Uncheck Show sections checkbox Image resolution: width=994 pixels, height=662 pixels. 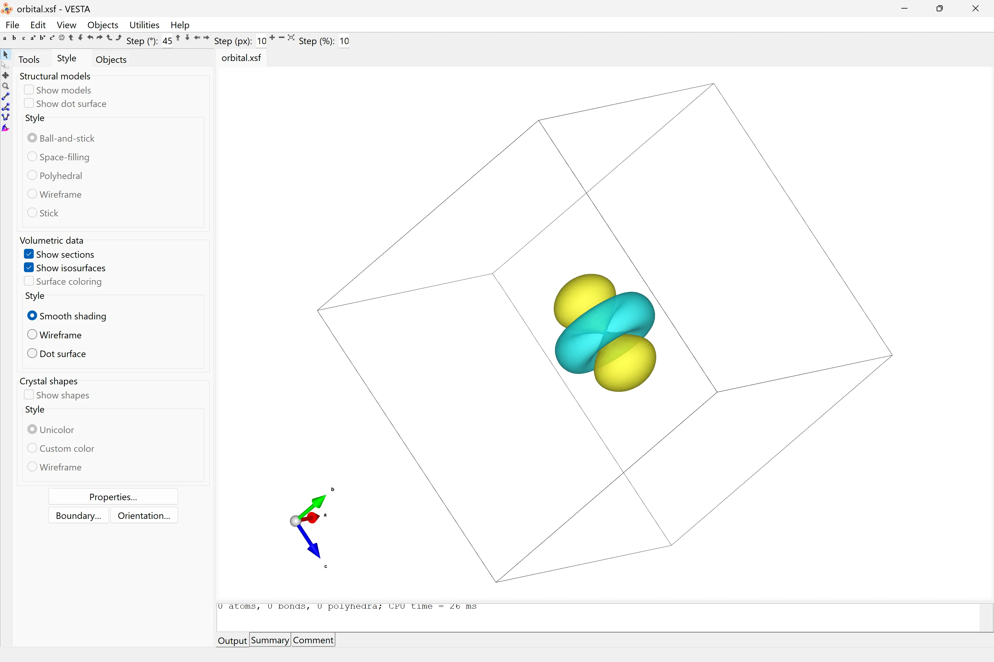point(29,254)
